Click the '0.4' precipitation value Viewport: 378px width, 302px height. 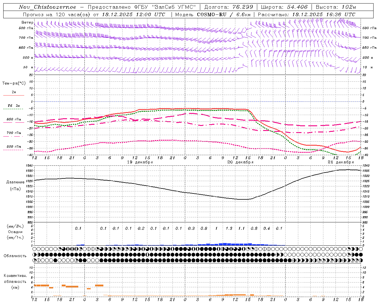tap(267, 229)
